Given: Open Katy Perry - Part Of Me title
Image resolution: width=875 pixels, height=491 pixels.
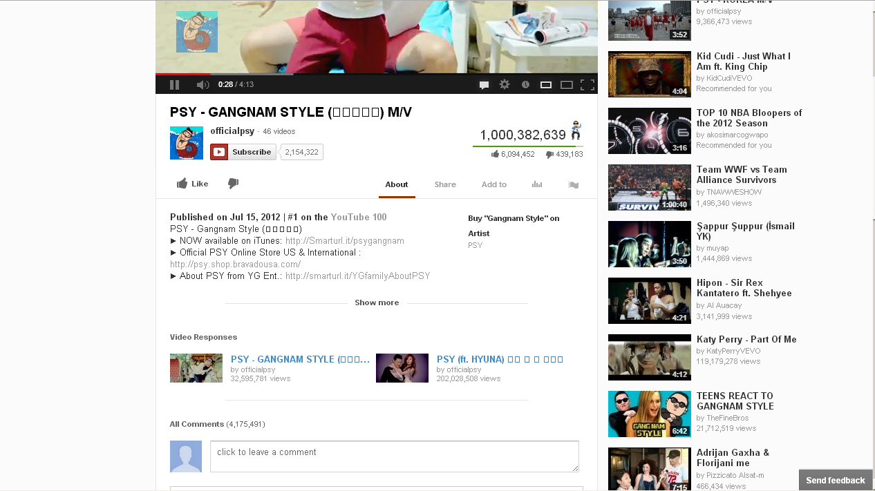Looking at the screenshot, I should (x=746, y=339).
